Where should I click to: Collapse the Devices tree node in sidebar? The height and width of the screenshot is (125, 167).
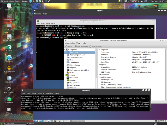click(x=65, y=75)
